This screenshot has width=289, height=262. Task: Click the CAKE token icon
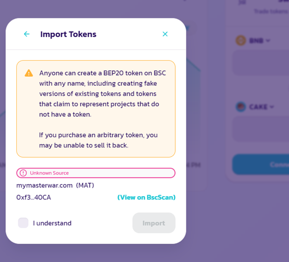(241, 107)
